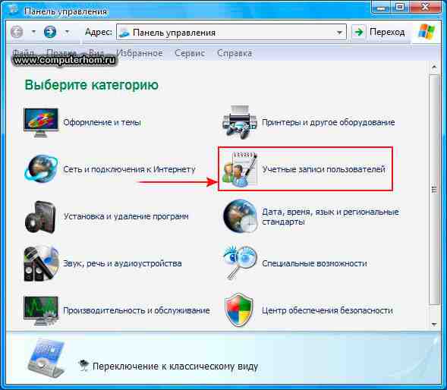Open the Forward button history dropdown arrow
Viewport: 447px width, 390px height.
click(67, 31)
